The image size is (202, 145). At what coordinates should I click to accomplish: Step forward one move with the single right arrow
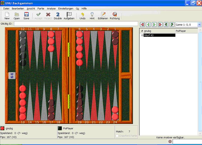pos(154,24)
